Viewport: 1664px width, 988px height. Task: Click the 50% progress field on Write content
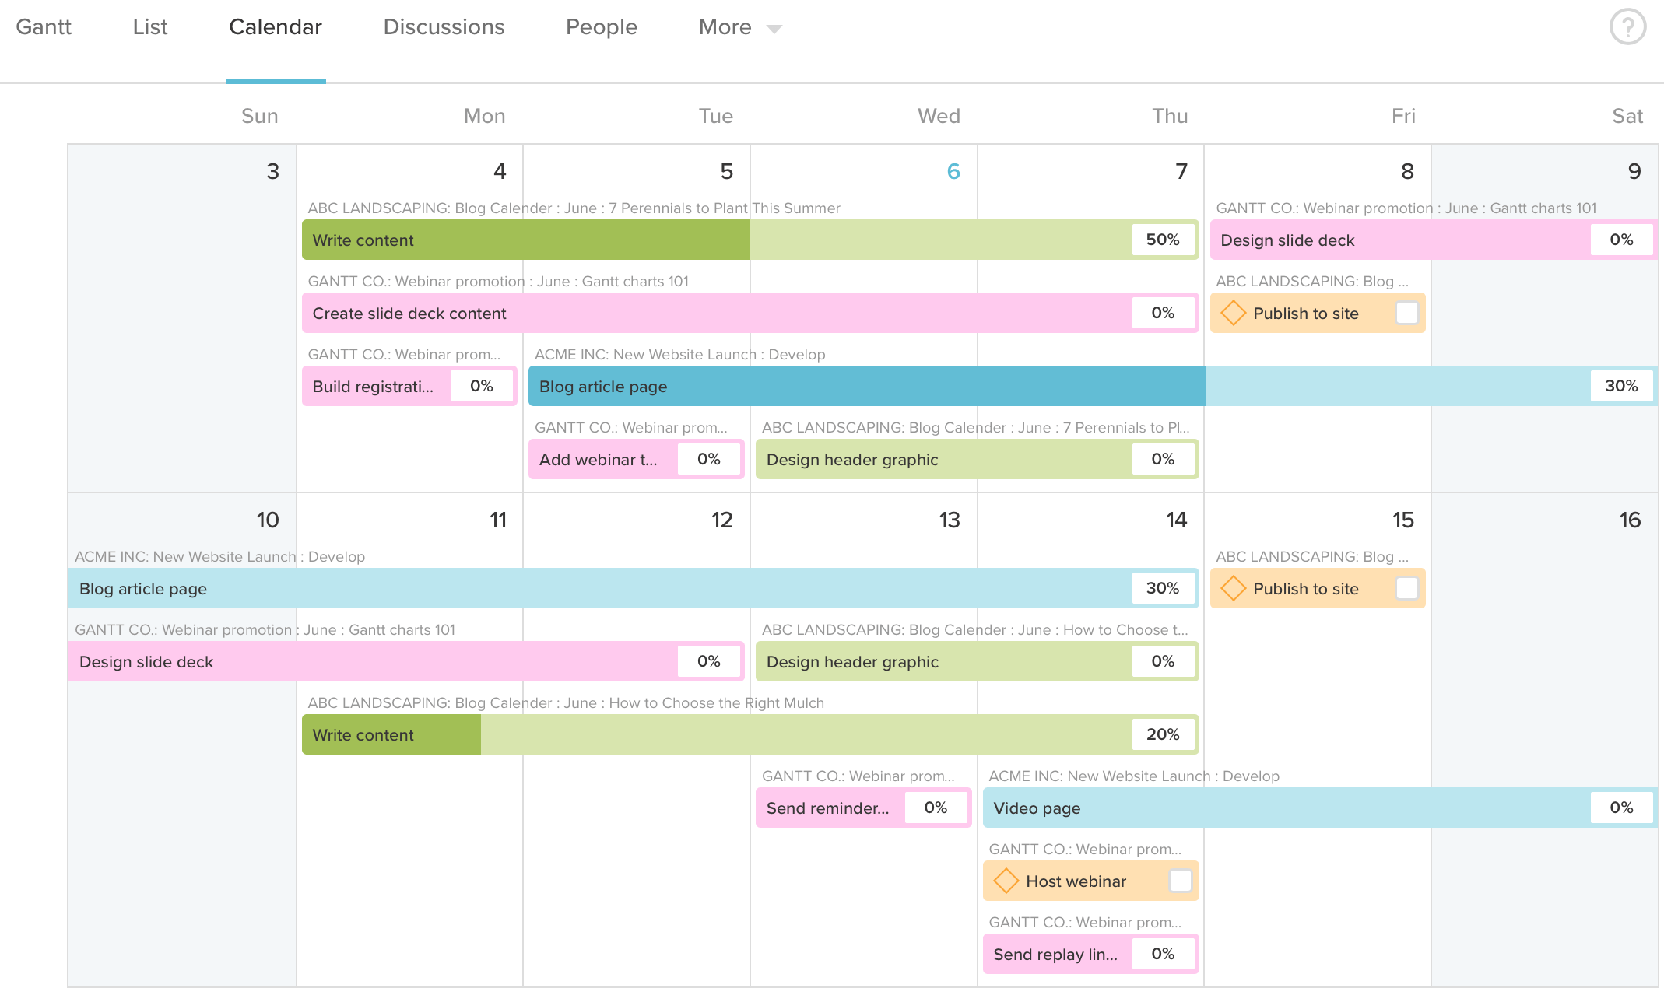point(1162,240)
